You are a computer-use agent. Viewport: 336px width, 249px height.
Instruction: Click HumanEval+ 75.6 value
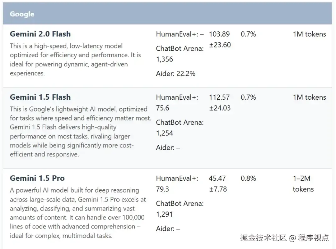point(177,102)
